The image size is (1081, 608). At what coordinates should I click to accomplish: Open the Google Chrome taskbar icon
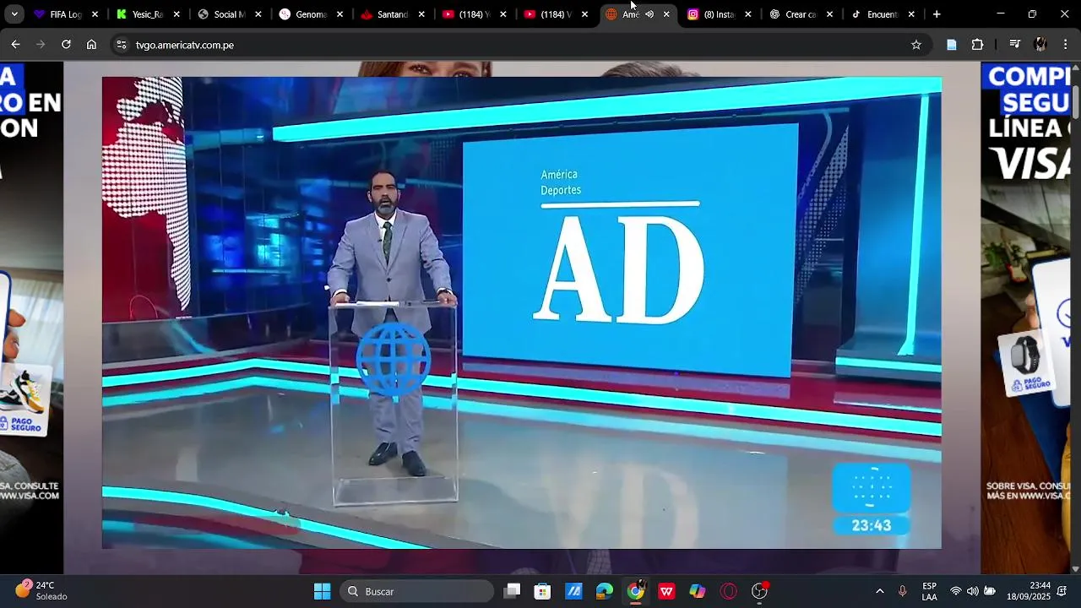pyautogui.click(x=636, y=591)
